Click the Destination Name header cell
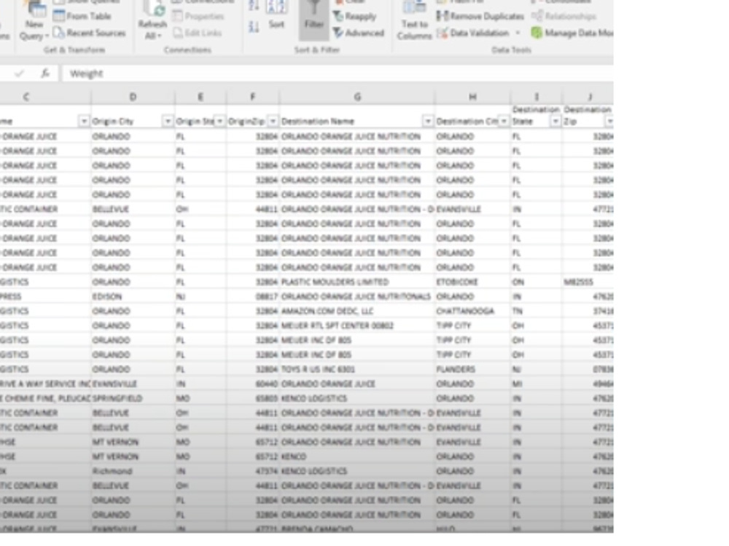 tap(357, 116)
